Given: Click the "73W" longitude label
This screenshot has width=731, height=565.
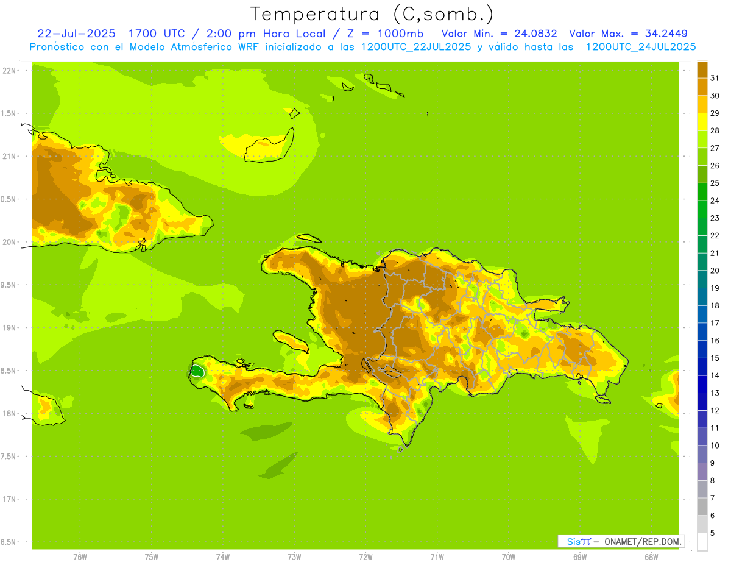Looking at the screenshot, I should click(294, 557).
